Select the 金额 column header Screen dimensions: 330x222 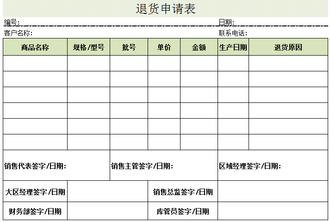coord(199,47)
